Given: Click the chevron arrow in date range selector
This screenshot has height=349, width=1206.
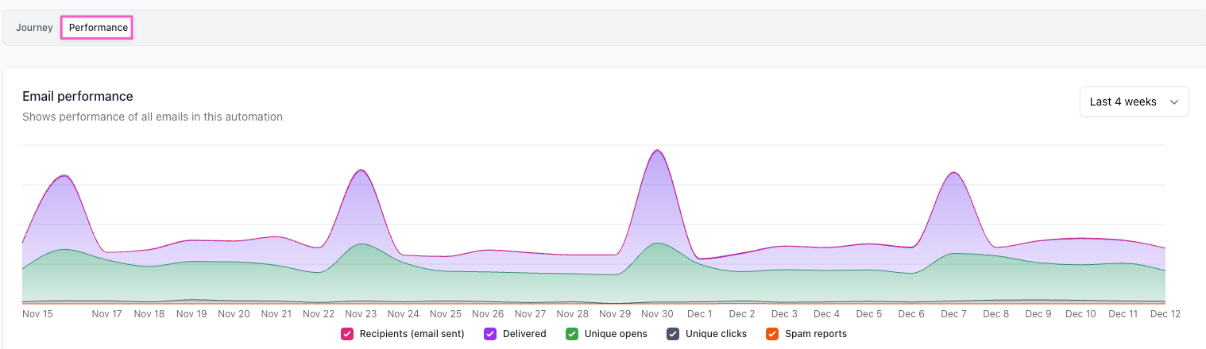Looking at the screenshot, I should [x=1173, y=102].
